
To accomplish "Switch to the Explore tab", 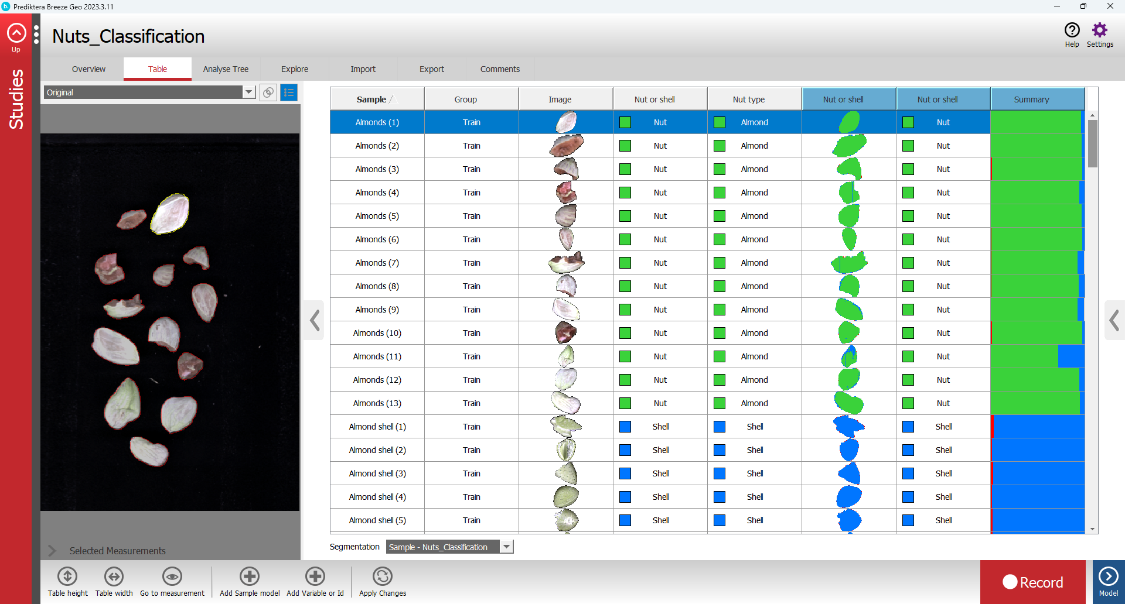I will click(x=294, y=69).
